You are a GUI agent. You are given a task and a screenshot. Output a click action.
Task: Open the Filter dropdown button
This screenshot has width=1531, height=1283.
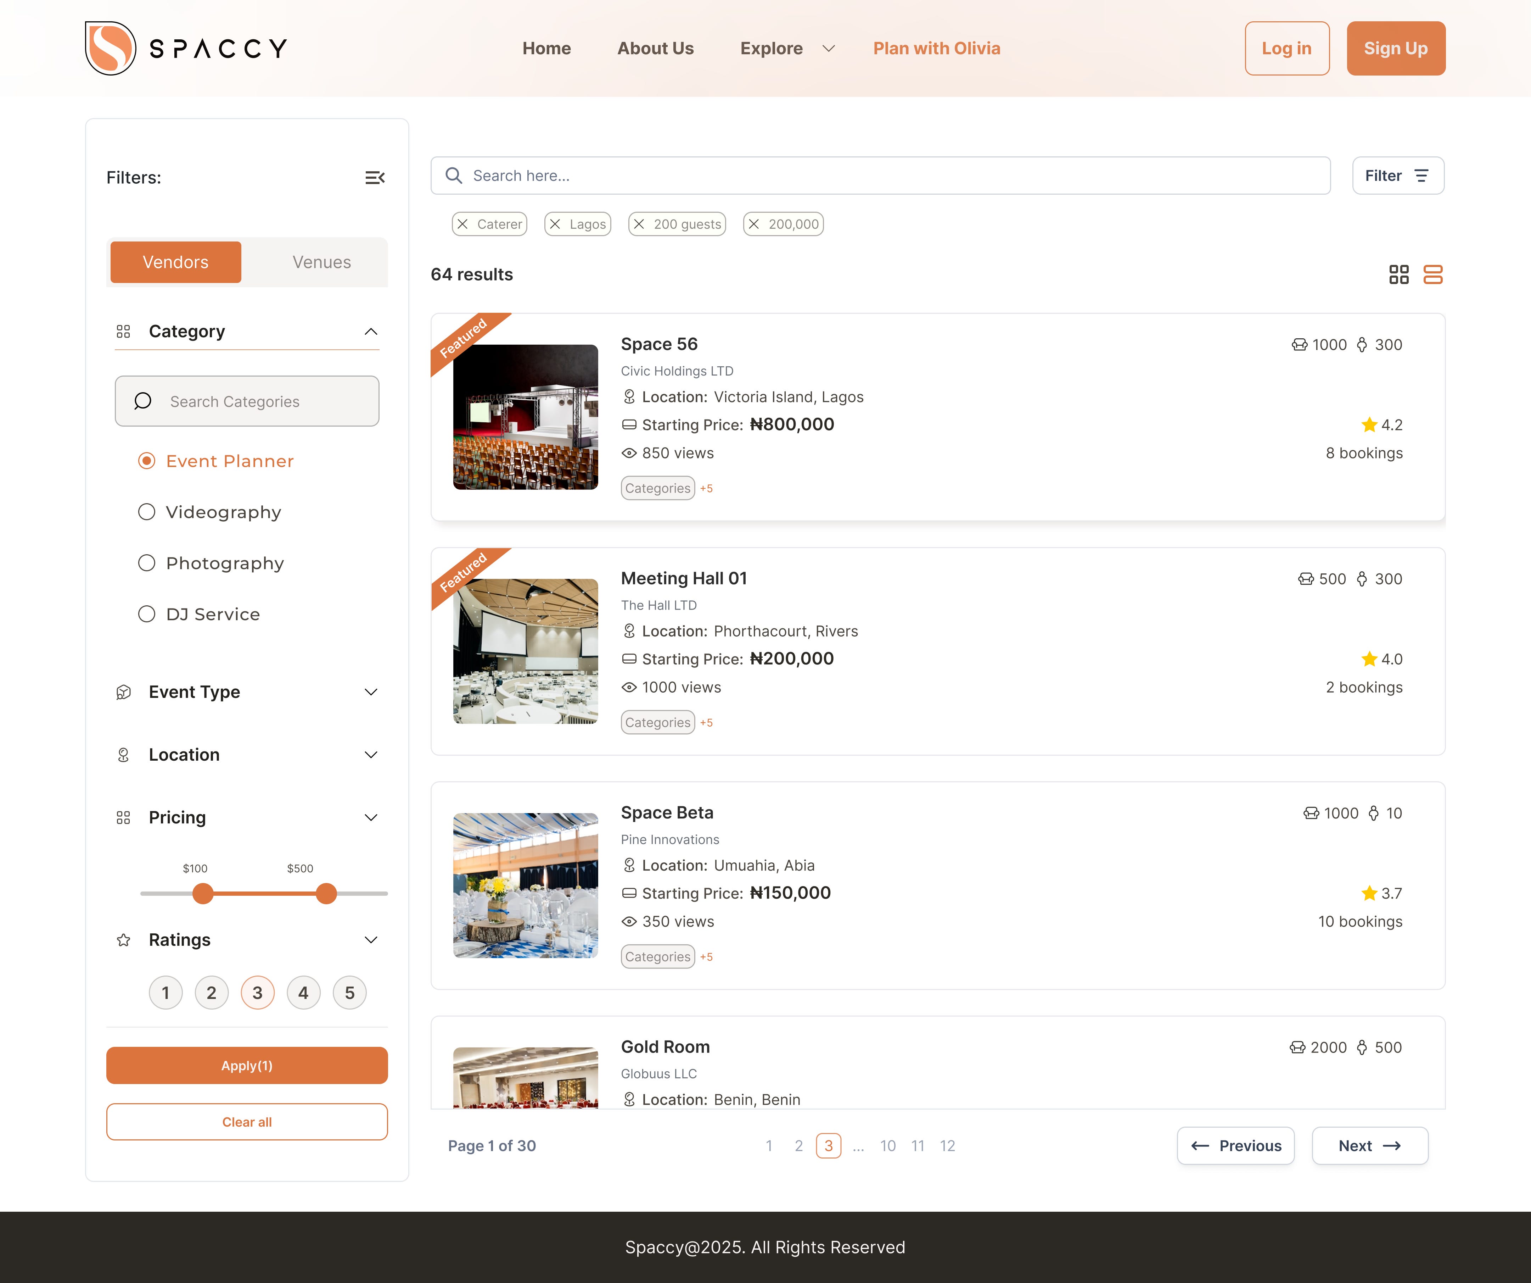(x=1398, y=176)
